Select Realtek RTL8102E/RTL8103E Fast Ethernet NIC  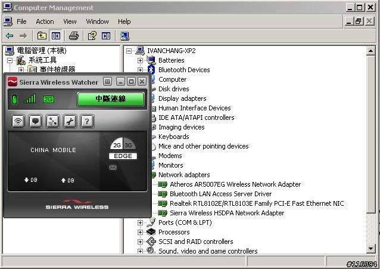pyautogui.click(x=257, y=203)
